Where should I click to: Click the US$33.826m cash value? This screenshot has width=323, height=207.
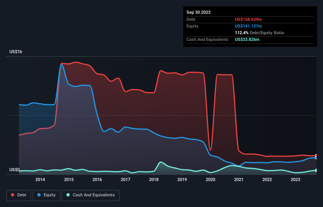(247, 39)
